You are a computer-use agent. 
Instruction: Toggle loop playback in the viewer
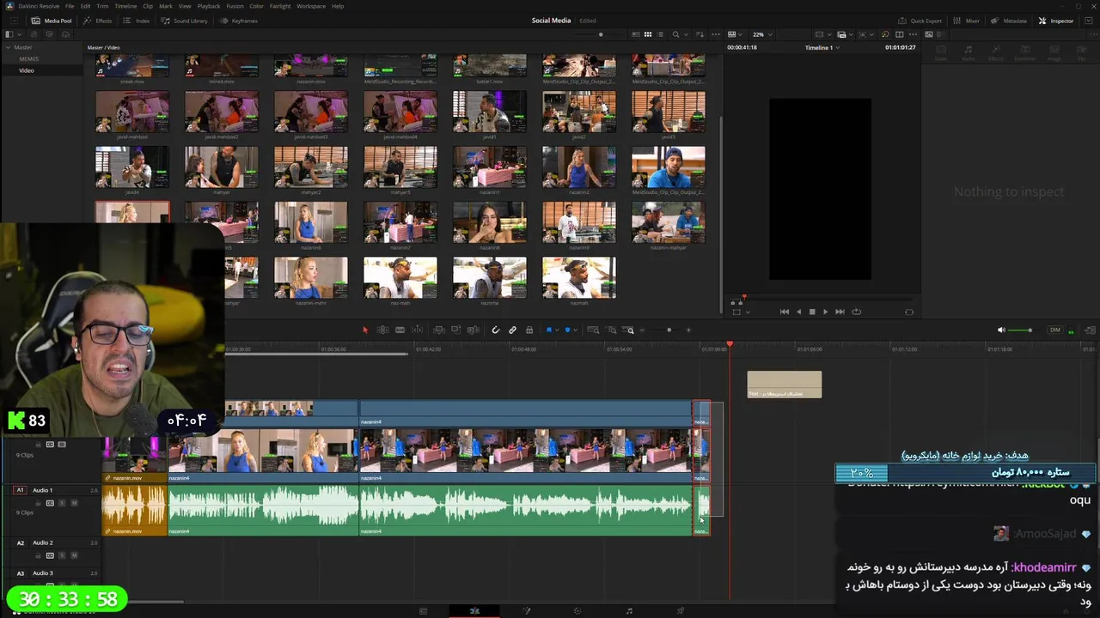(x=856, y=312)
